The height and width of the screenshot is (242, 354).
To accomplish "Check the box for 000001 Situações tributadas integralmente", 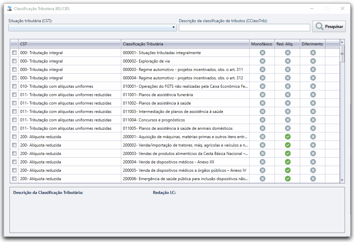I will pos(14,53).
